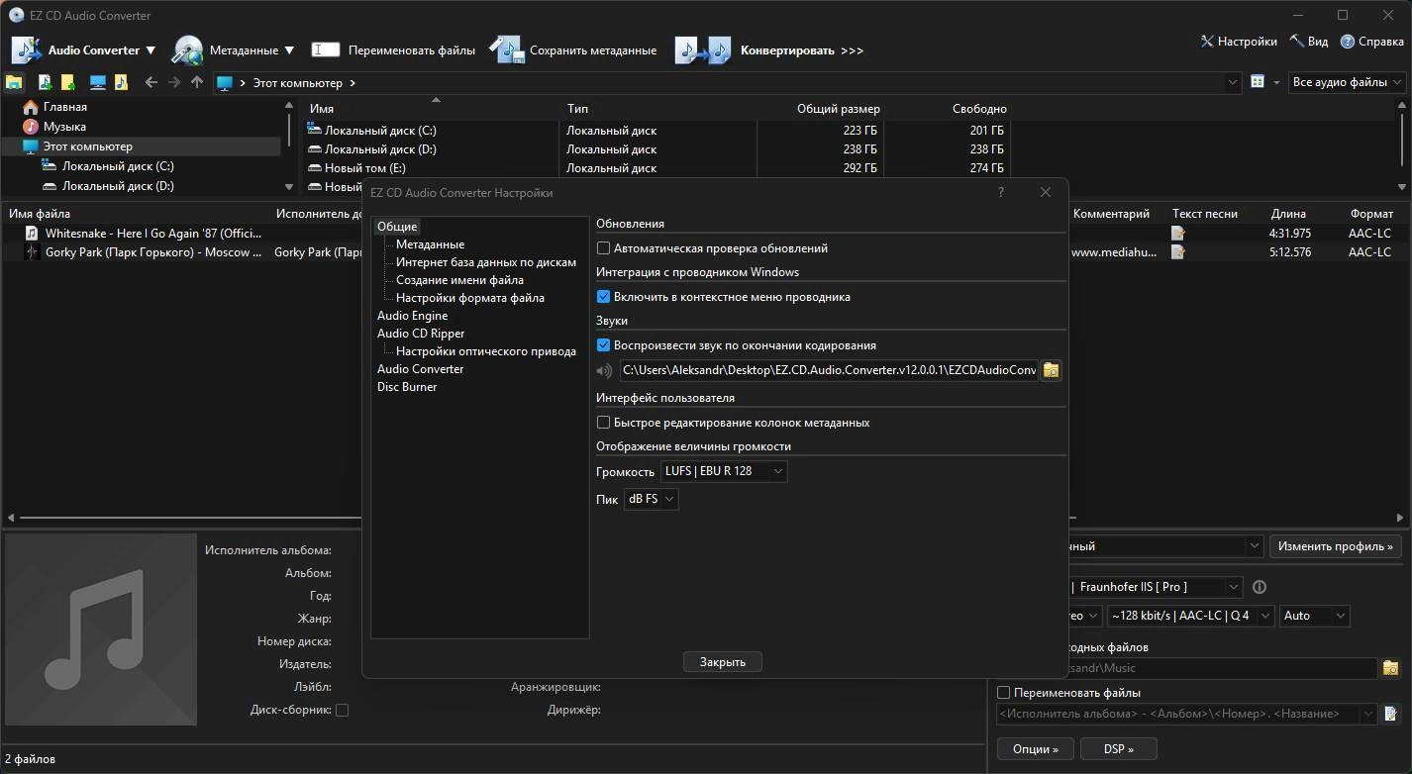Image resolution: width=1412 pixels, height=774 pixels.
Task: Expand the Метаданные menu arrow
Action: [x=289, y=50]
